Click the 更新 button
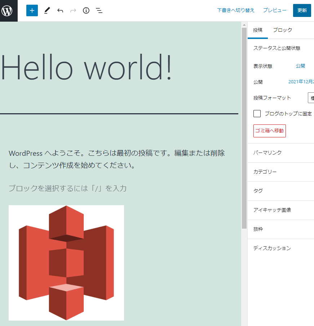 (302, 10)
